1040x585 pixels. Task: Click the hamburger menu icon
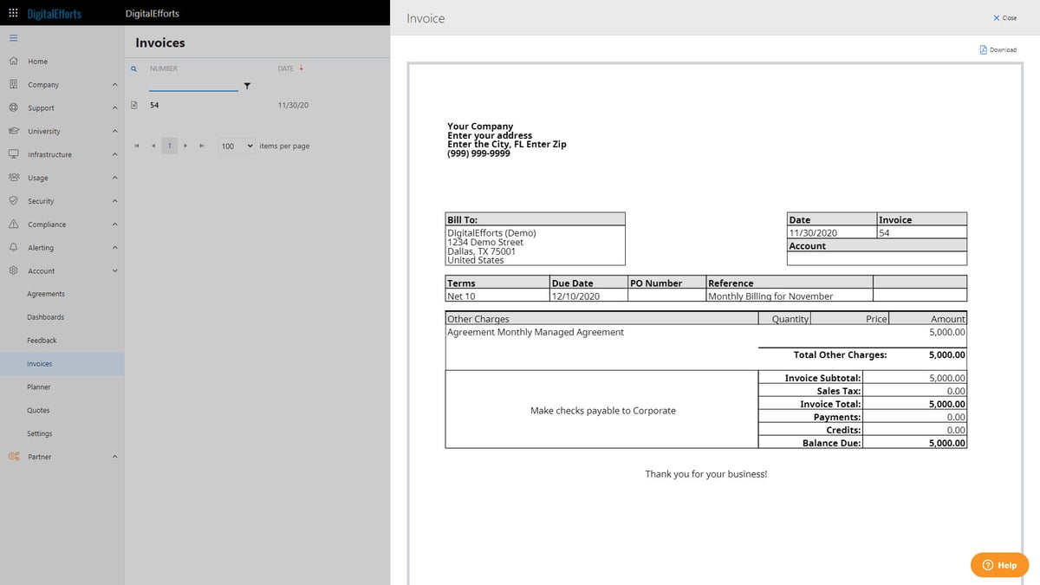pos(14,37)
